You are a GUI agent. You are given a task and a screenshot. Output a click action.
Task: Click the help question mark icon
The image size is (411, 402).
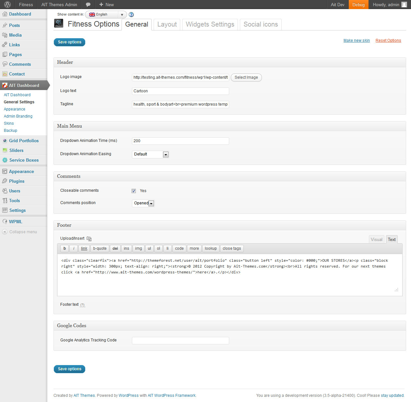coord(131,15)
